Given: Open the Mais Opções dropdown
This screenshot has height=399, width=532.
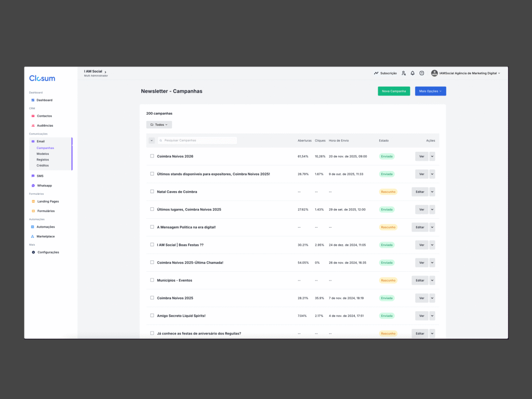Looking at the screenshot, I should click(430, 91).
